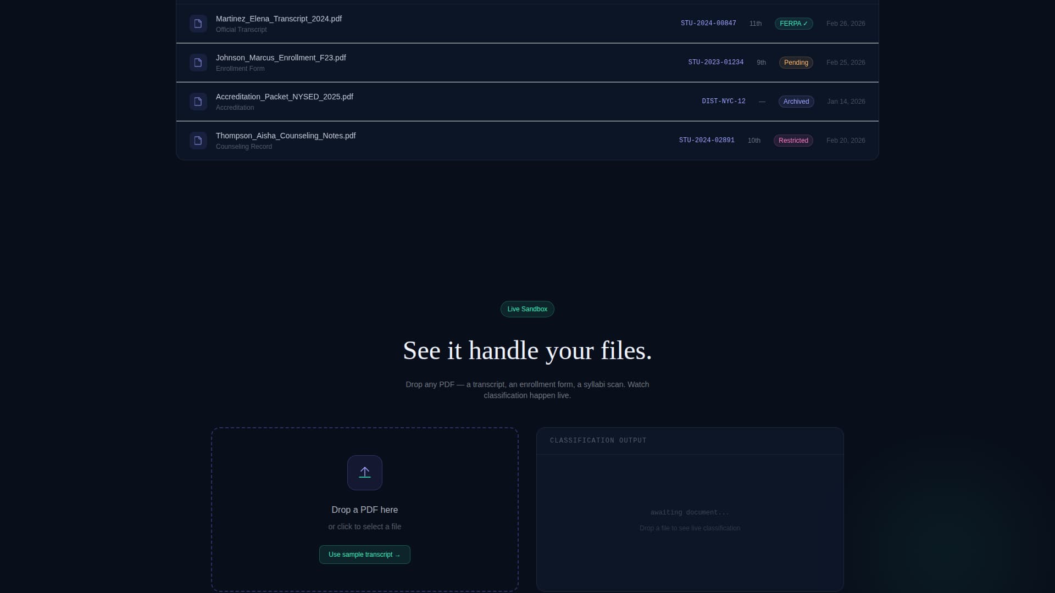Open Accreditation_Packet_NYSED_2025.pdf file name
Screen dimensions: 1055x593
pyautogui.click(x=285, y=97)
